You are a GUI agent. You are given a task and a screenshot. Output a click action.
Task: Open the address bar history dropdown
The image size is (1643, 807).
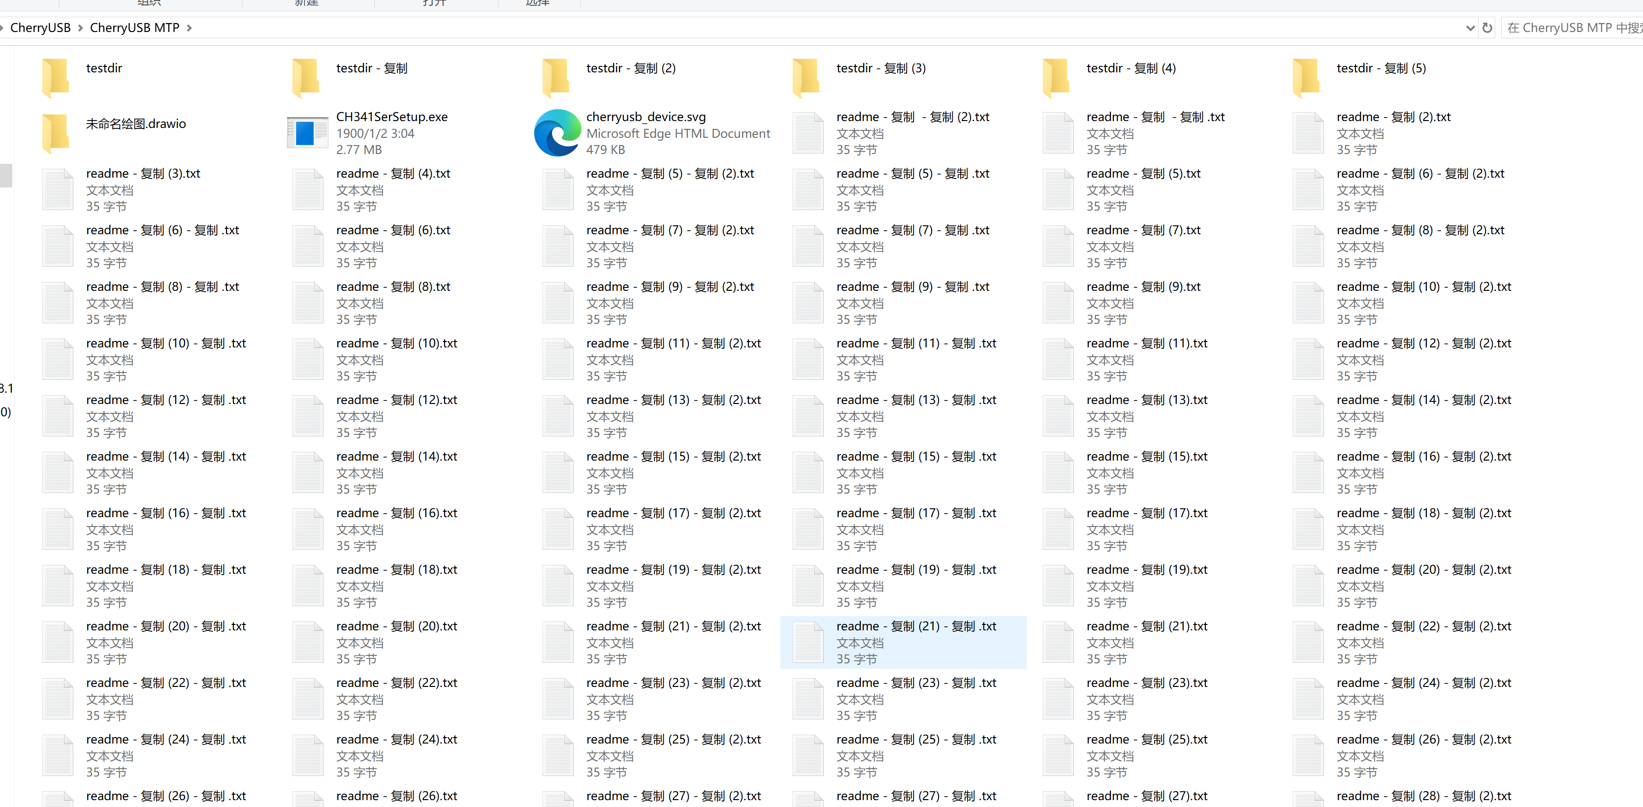coord(1470,28)
